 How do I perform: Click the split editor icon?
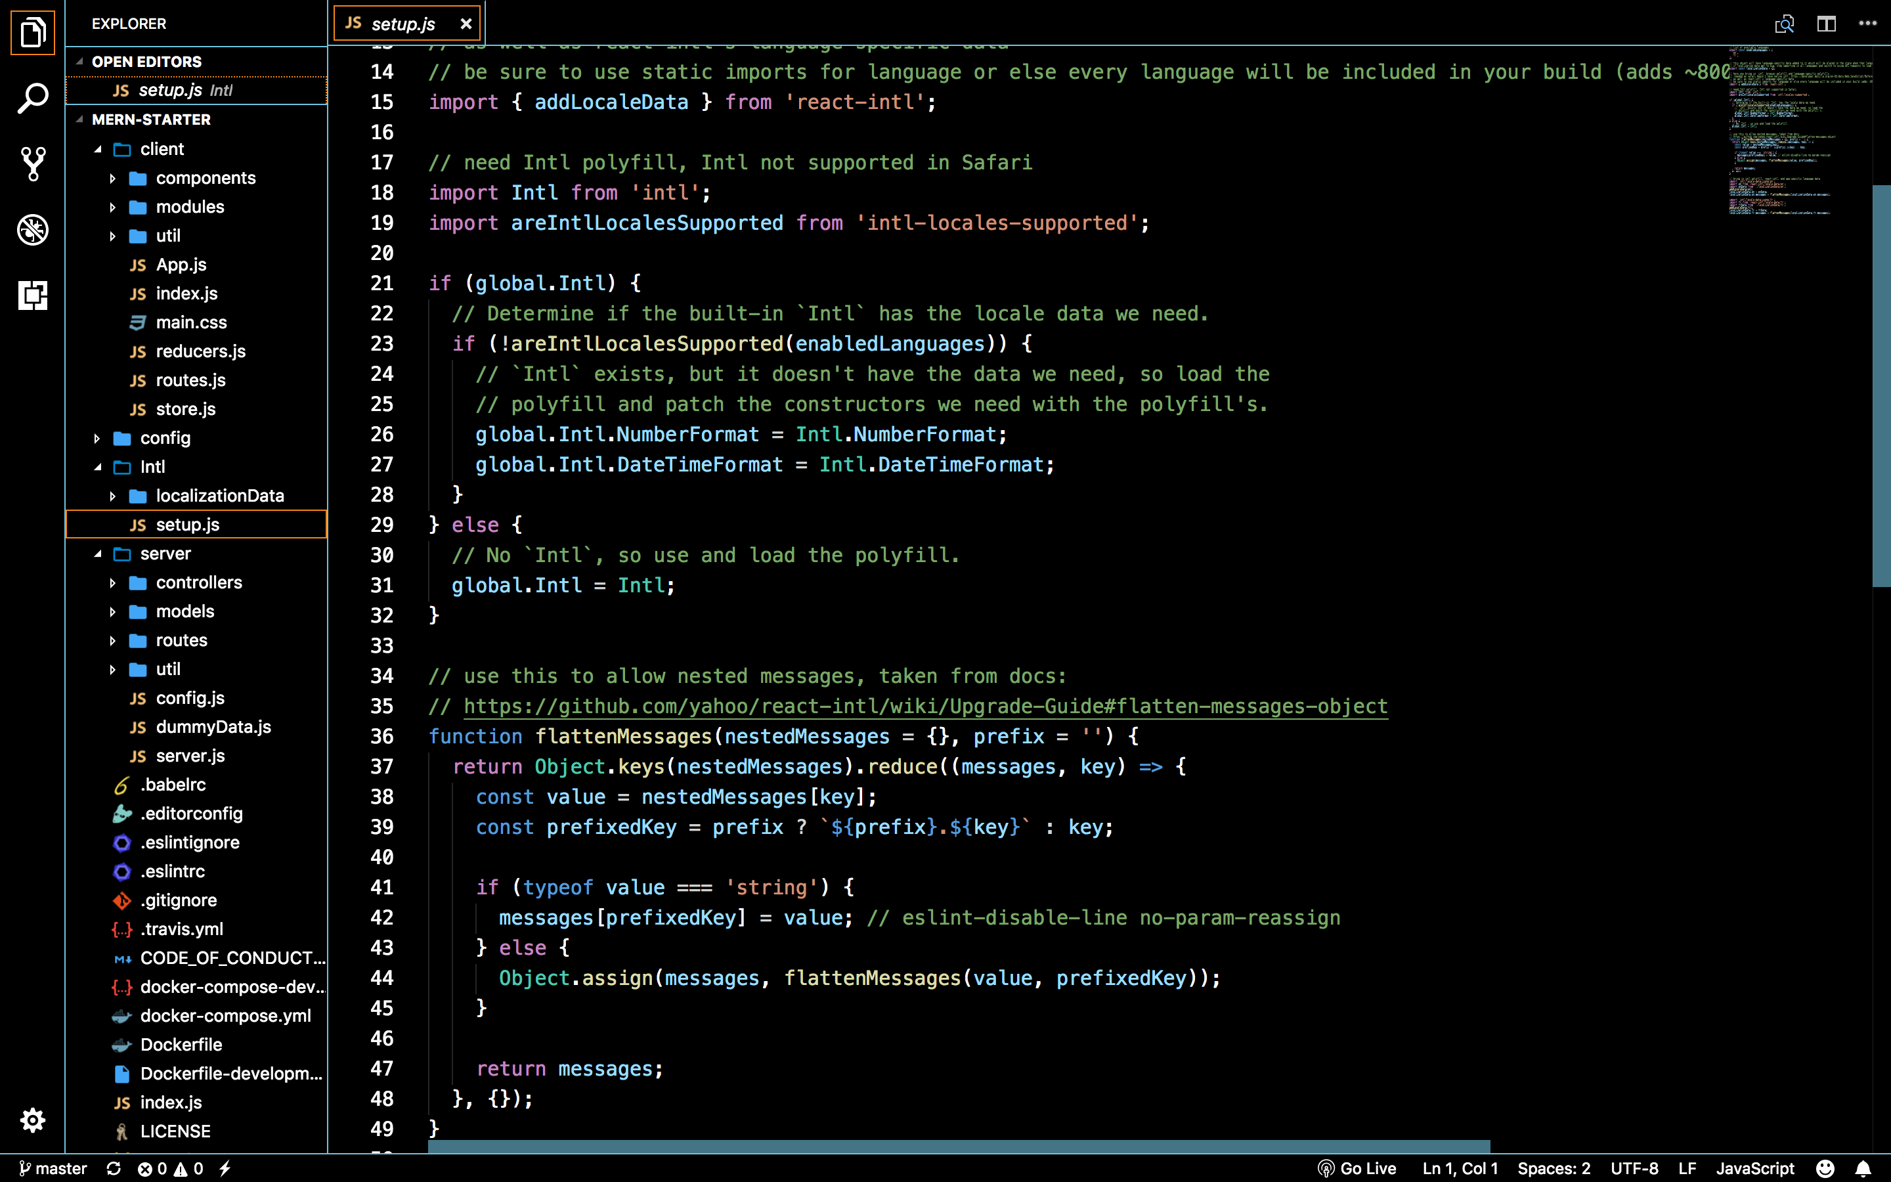(x=1826, y=24)
